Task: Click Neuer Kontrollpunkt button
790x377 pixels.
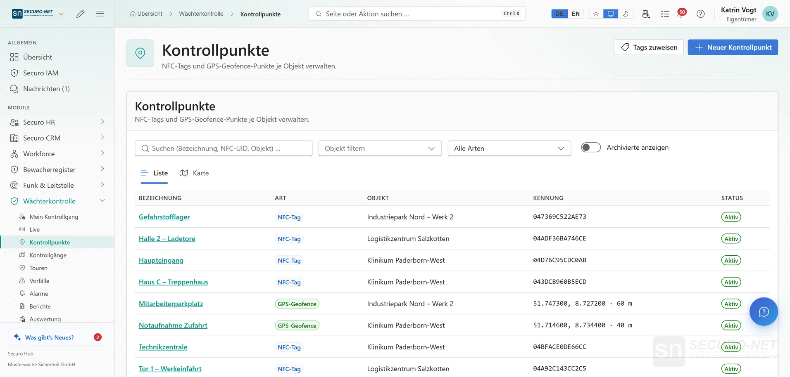Action: click(x=733, y=47)
